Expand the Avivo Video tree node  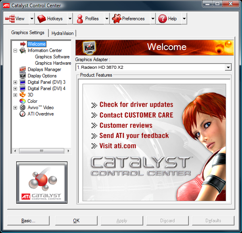tap(15, 108)
